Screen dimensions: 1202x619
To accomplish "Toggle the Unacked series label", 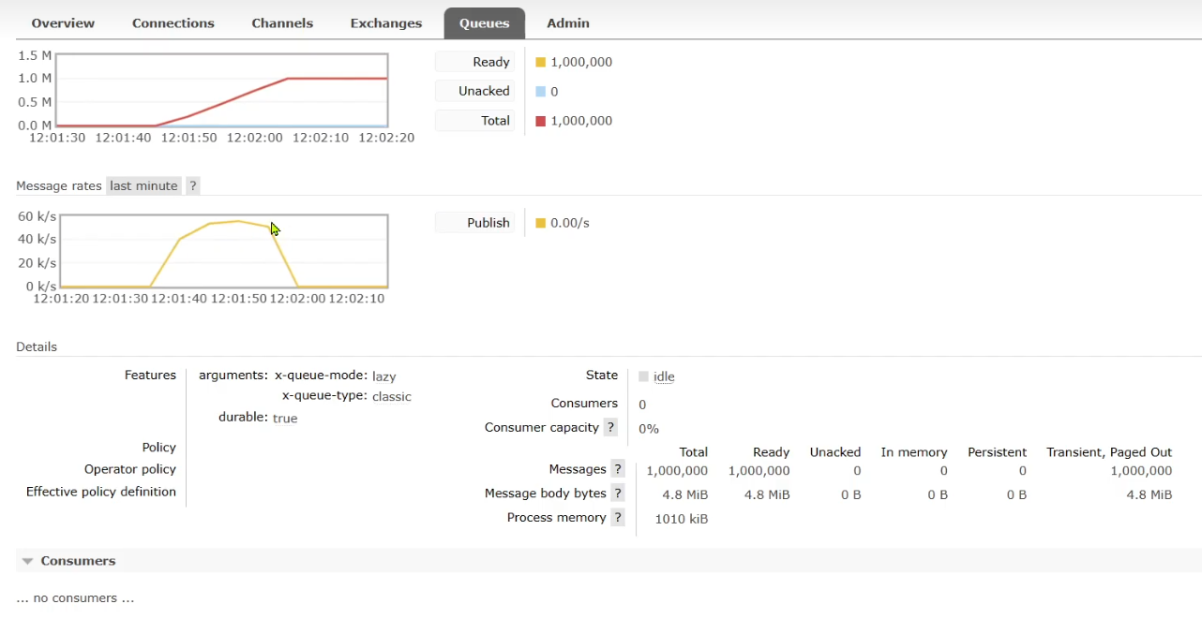I will (x=475, y=91).
